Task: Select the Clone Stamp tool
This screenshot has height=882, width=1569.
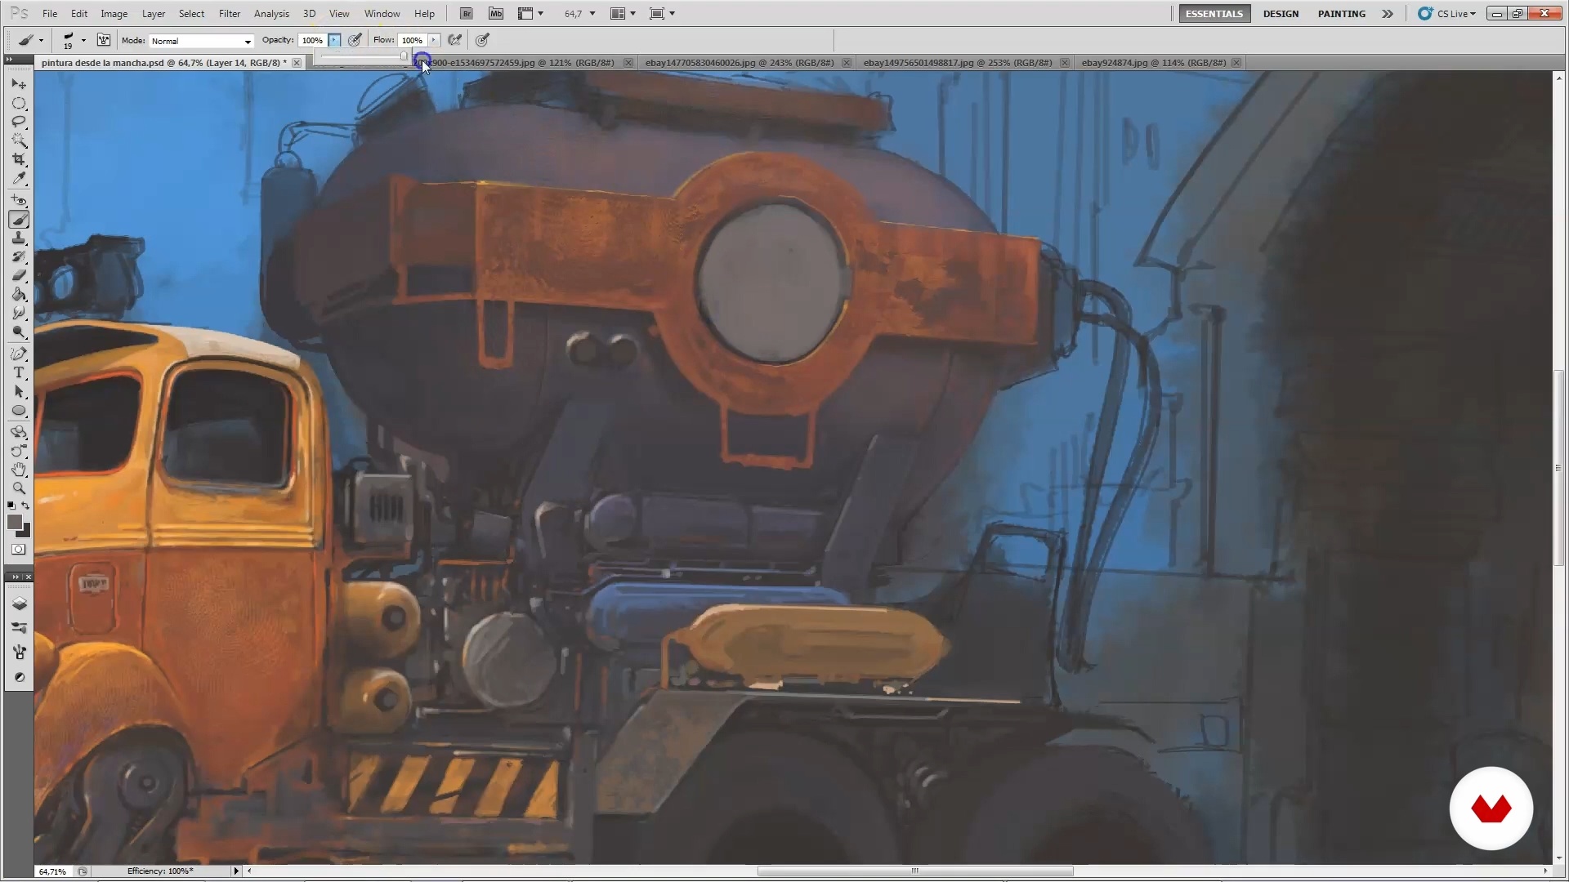Action: point(19,238)
